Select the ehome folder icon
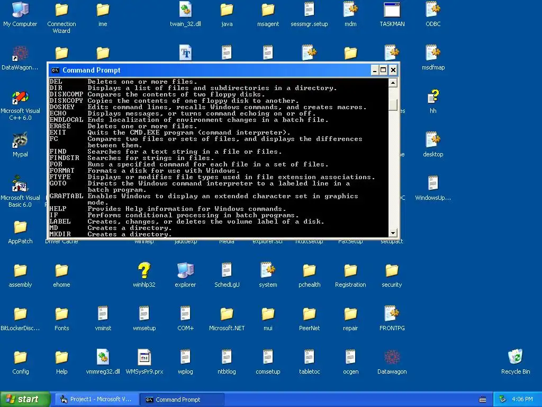542x407 pixels. tap(61, 271)
